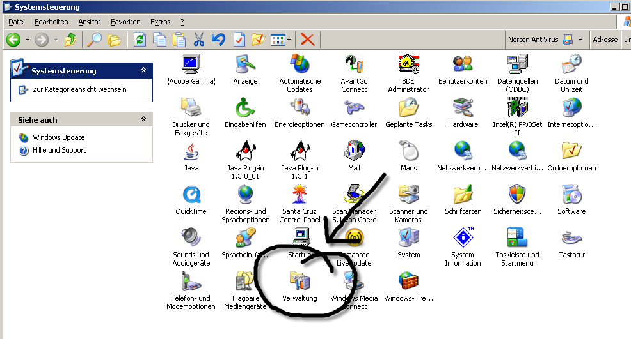The height and width of the screenshot is (339, 631).
Task: Open the Windows-Firewall icon
Action: [408, 281]
